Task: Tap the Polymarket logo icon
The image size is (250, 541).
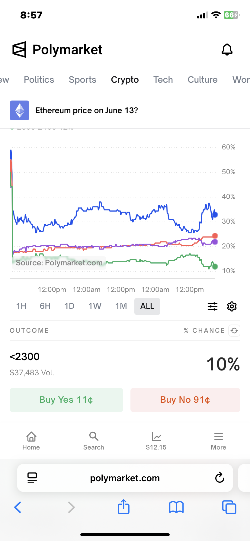Action: click(x=19, y=50)
